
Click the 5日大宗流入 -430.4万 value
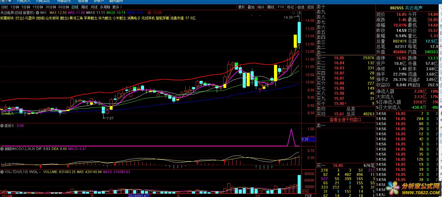(x=419, y=107)
